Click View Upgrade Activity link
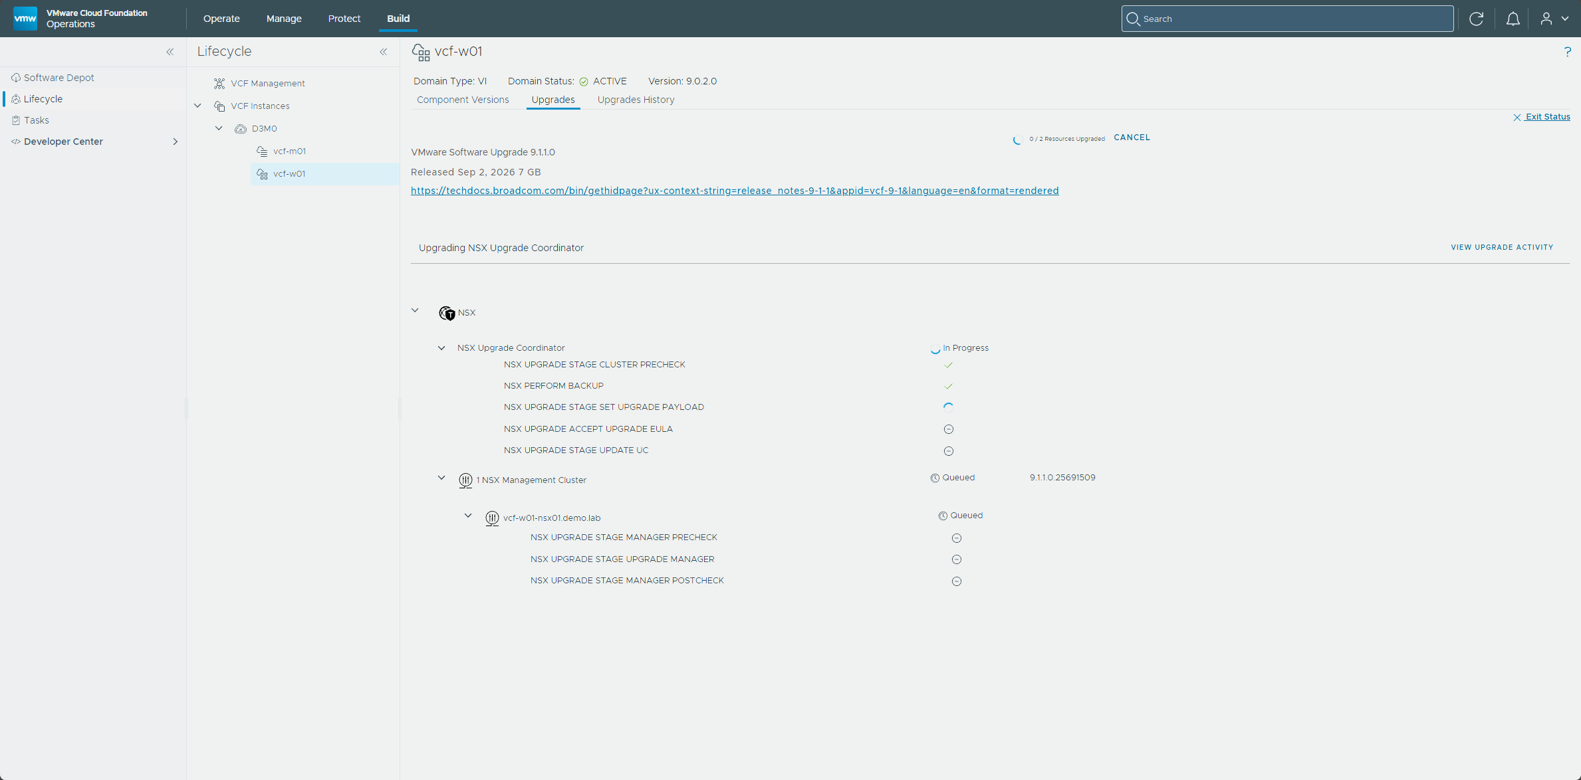Image resolution: width=1581 pixels, height=780 pixels. point(1502,247)
